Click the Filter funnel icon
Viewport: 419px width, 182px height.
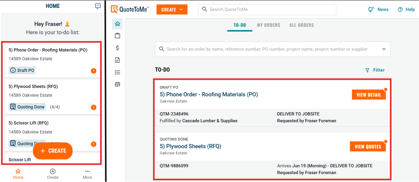[367, 70]
